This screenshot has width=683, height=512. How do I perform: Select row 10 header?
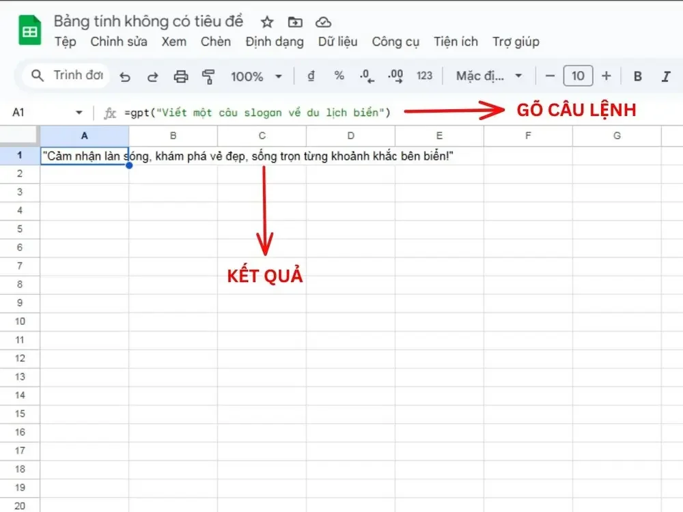pyautogui.click(x=20, y=322)
